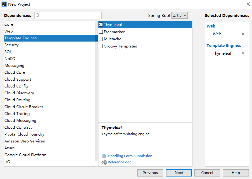Tick the Mustache checkbox

[101, 39]
